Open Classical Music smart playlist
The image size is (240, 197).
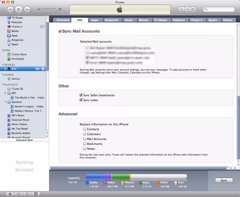pyautogui.click(x=21, y=120)
